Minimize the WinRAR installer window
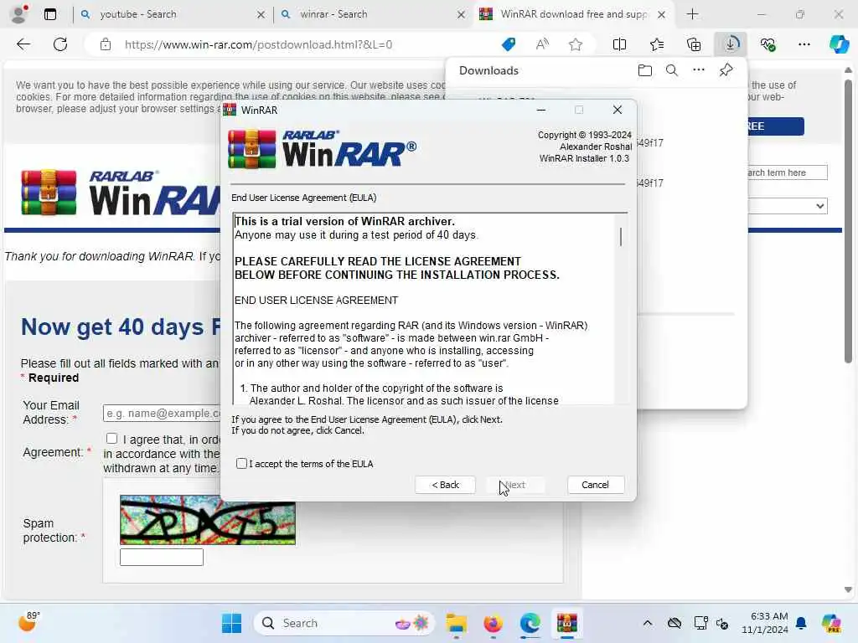This screenshot has height=643, width=858. tap(541, 110)
